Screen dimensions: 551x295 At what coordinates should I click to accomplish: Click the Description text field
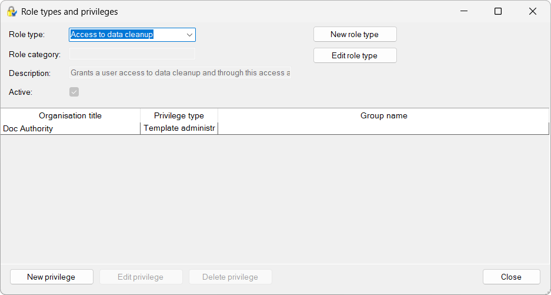[180, 73]
